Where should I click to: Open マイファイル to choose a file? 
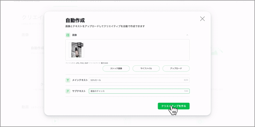(x=146, y=68)
